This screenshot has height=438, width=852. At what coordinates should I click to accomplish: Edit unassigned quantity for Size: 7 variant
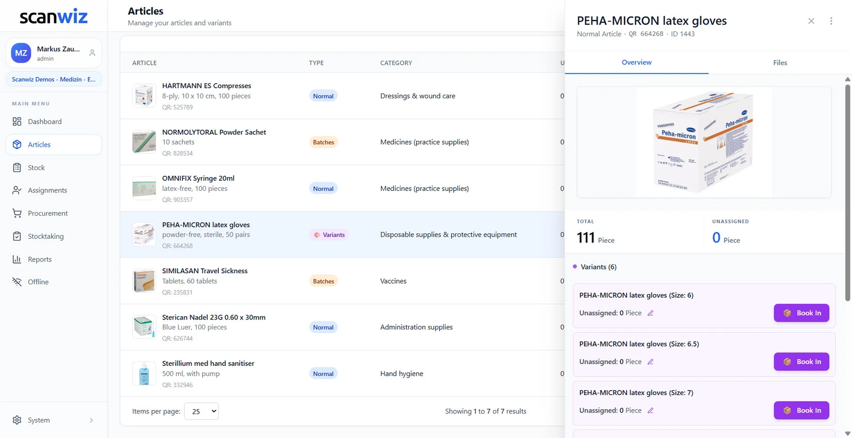click(x=650, y=410)
